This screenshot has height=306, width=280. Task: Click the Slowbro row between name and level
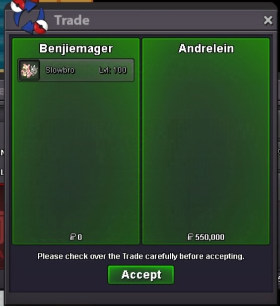(86, 70)
